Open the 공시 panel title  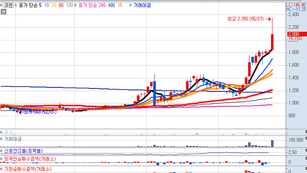coord(9,132)
